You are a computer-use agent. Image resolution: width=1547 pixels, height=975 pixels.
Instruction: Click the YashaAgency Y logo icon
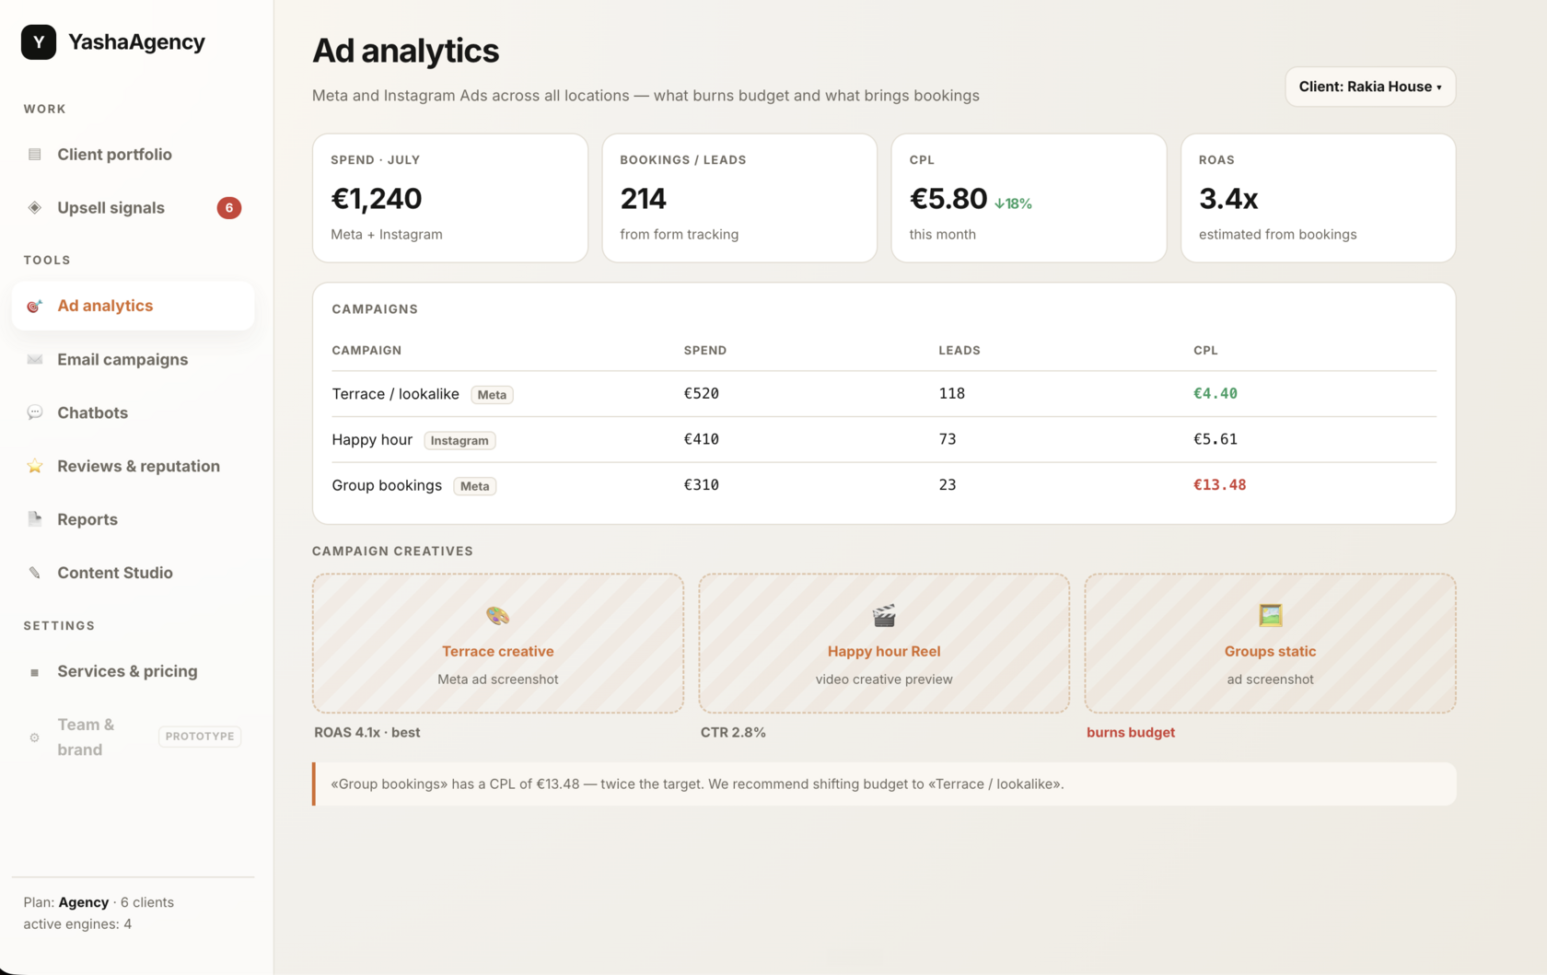(39, 42)
